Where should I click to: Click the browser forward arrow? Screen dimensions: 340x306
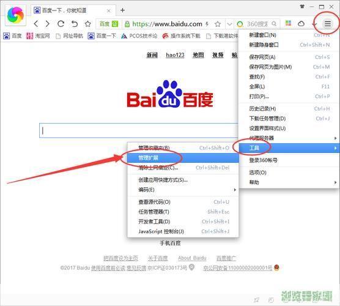(48, 24)
